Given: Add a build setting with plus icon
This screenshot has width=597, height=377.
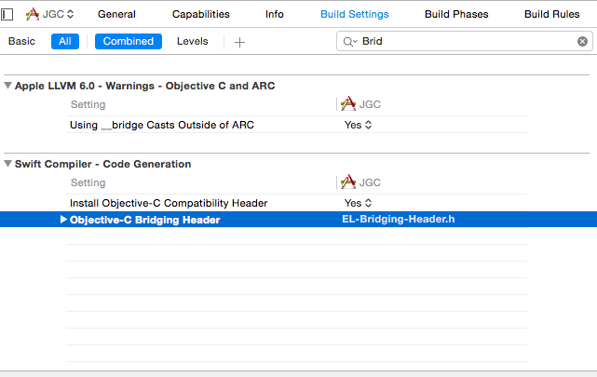Looking at the screenshot, I should [239, 42].
